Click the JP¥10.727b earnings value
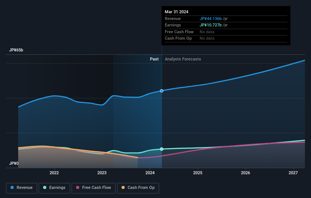This screenshot has width=311, height=198. click(211, 25)
